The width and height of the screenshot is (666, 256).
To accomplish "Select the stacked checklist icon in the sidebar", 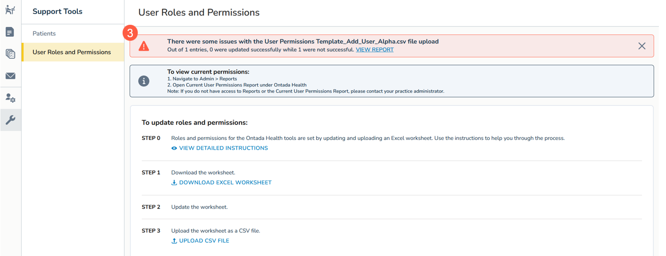I will click(x=10, y=54).
